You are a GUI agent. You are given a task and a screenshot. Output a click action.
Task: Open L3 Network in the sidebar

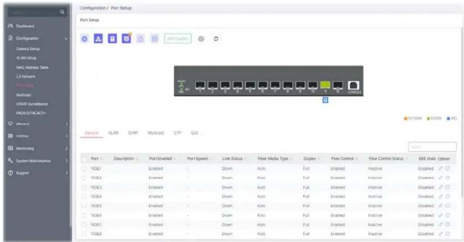pyautogui.click(x=26, y=76)
